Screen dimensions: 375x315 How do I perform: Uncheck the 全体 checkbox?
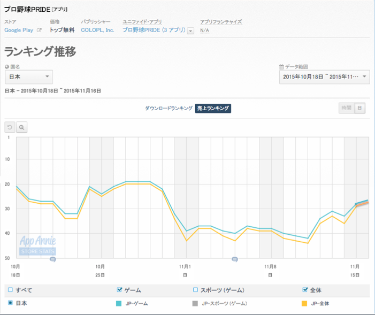pos(305,290)
